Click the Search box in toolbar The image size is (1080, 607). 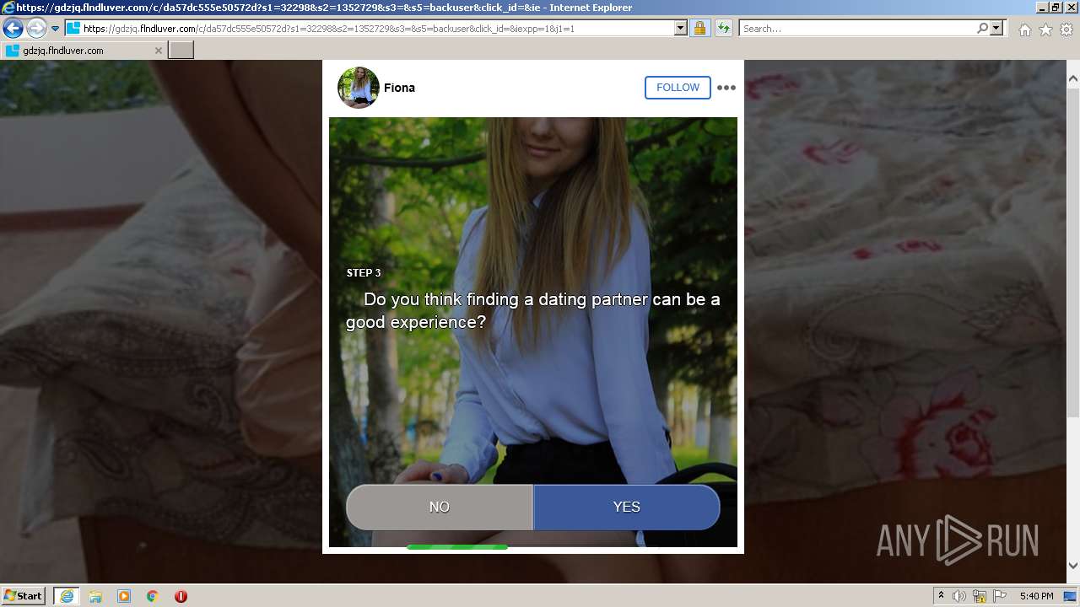(856, 29)
